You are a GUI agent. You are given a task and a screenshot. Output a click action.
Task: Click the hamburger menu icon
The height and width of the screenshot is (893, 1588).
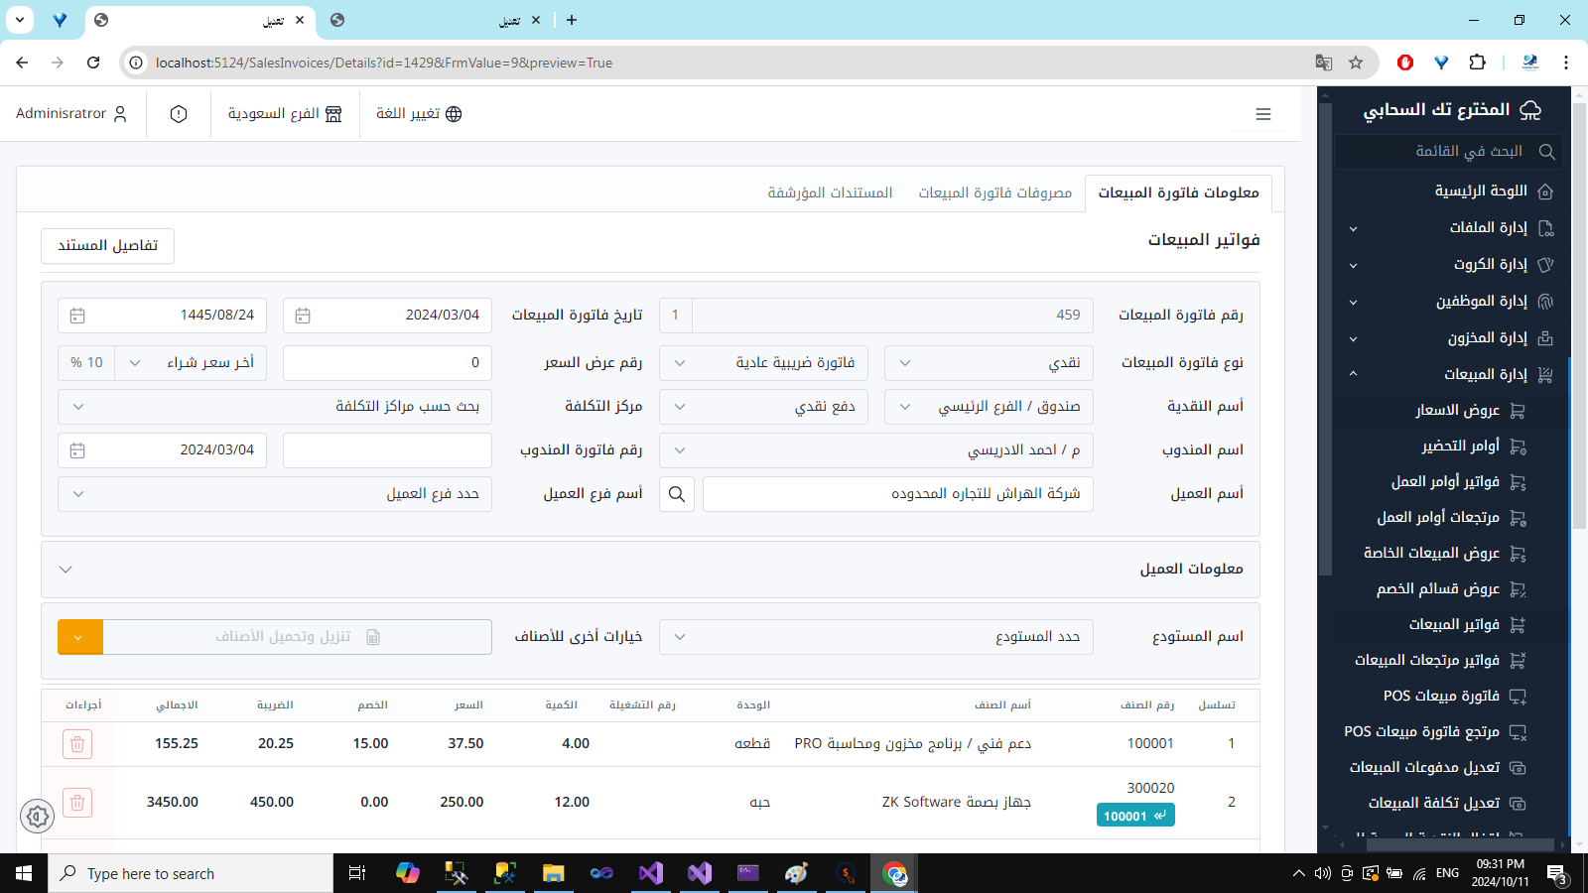coord(1262,114)
